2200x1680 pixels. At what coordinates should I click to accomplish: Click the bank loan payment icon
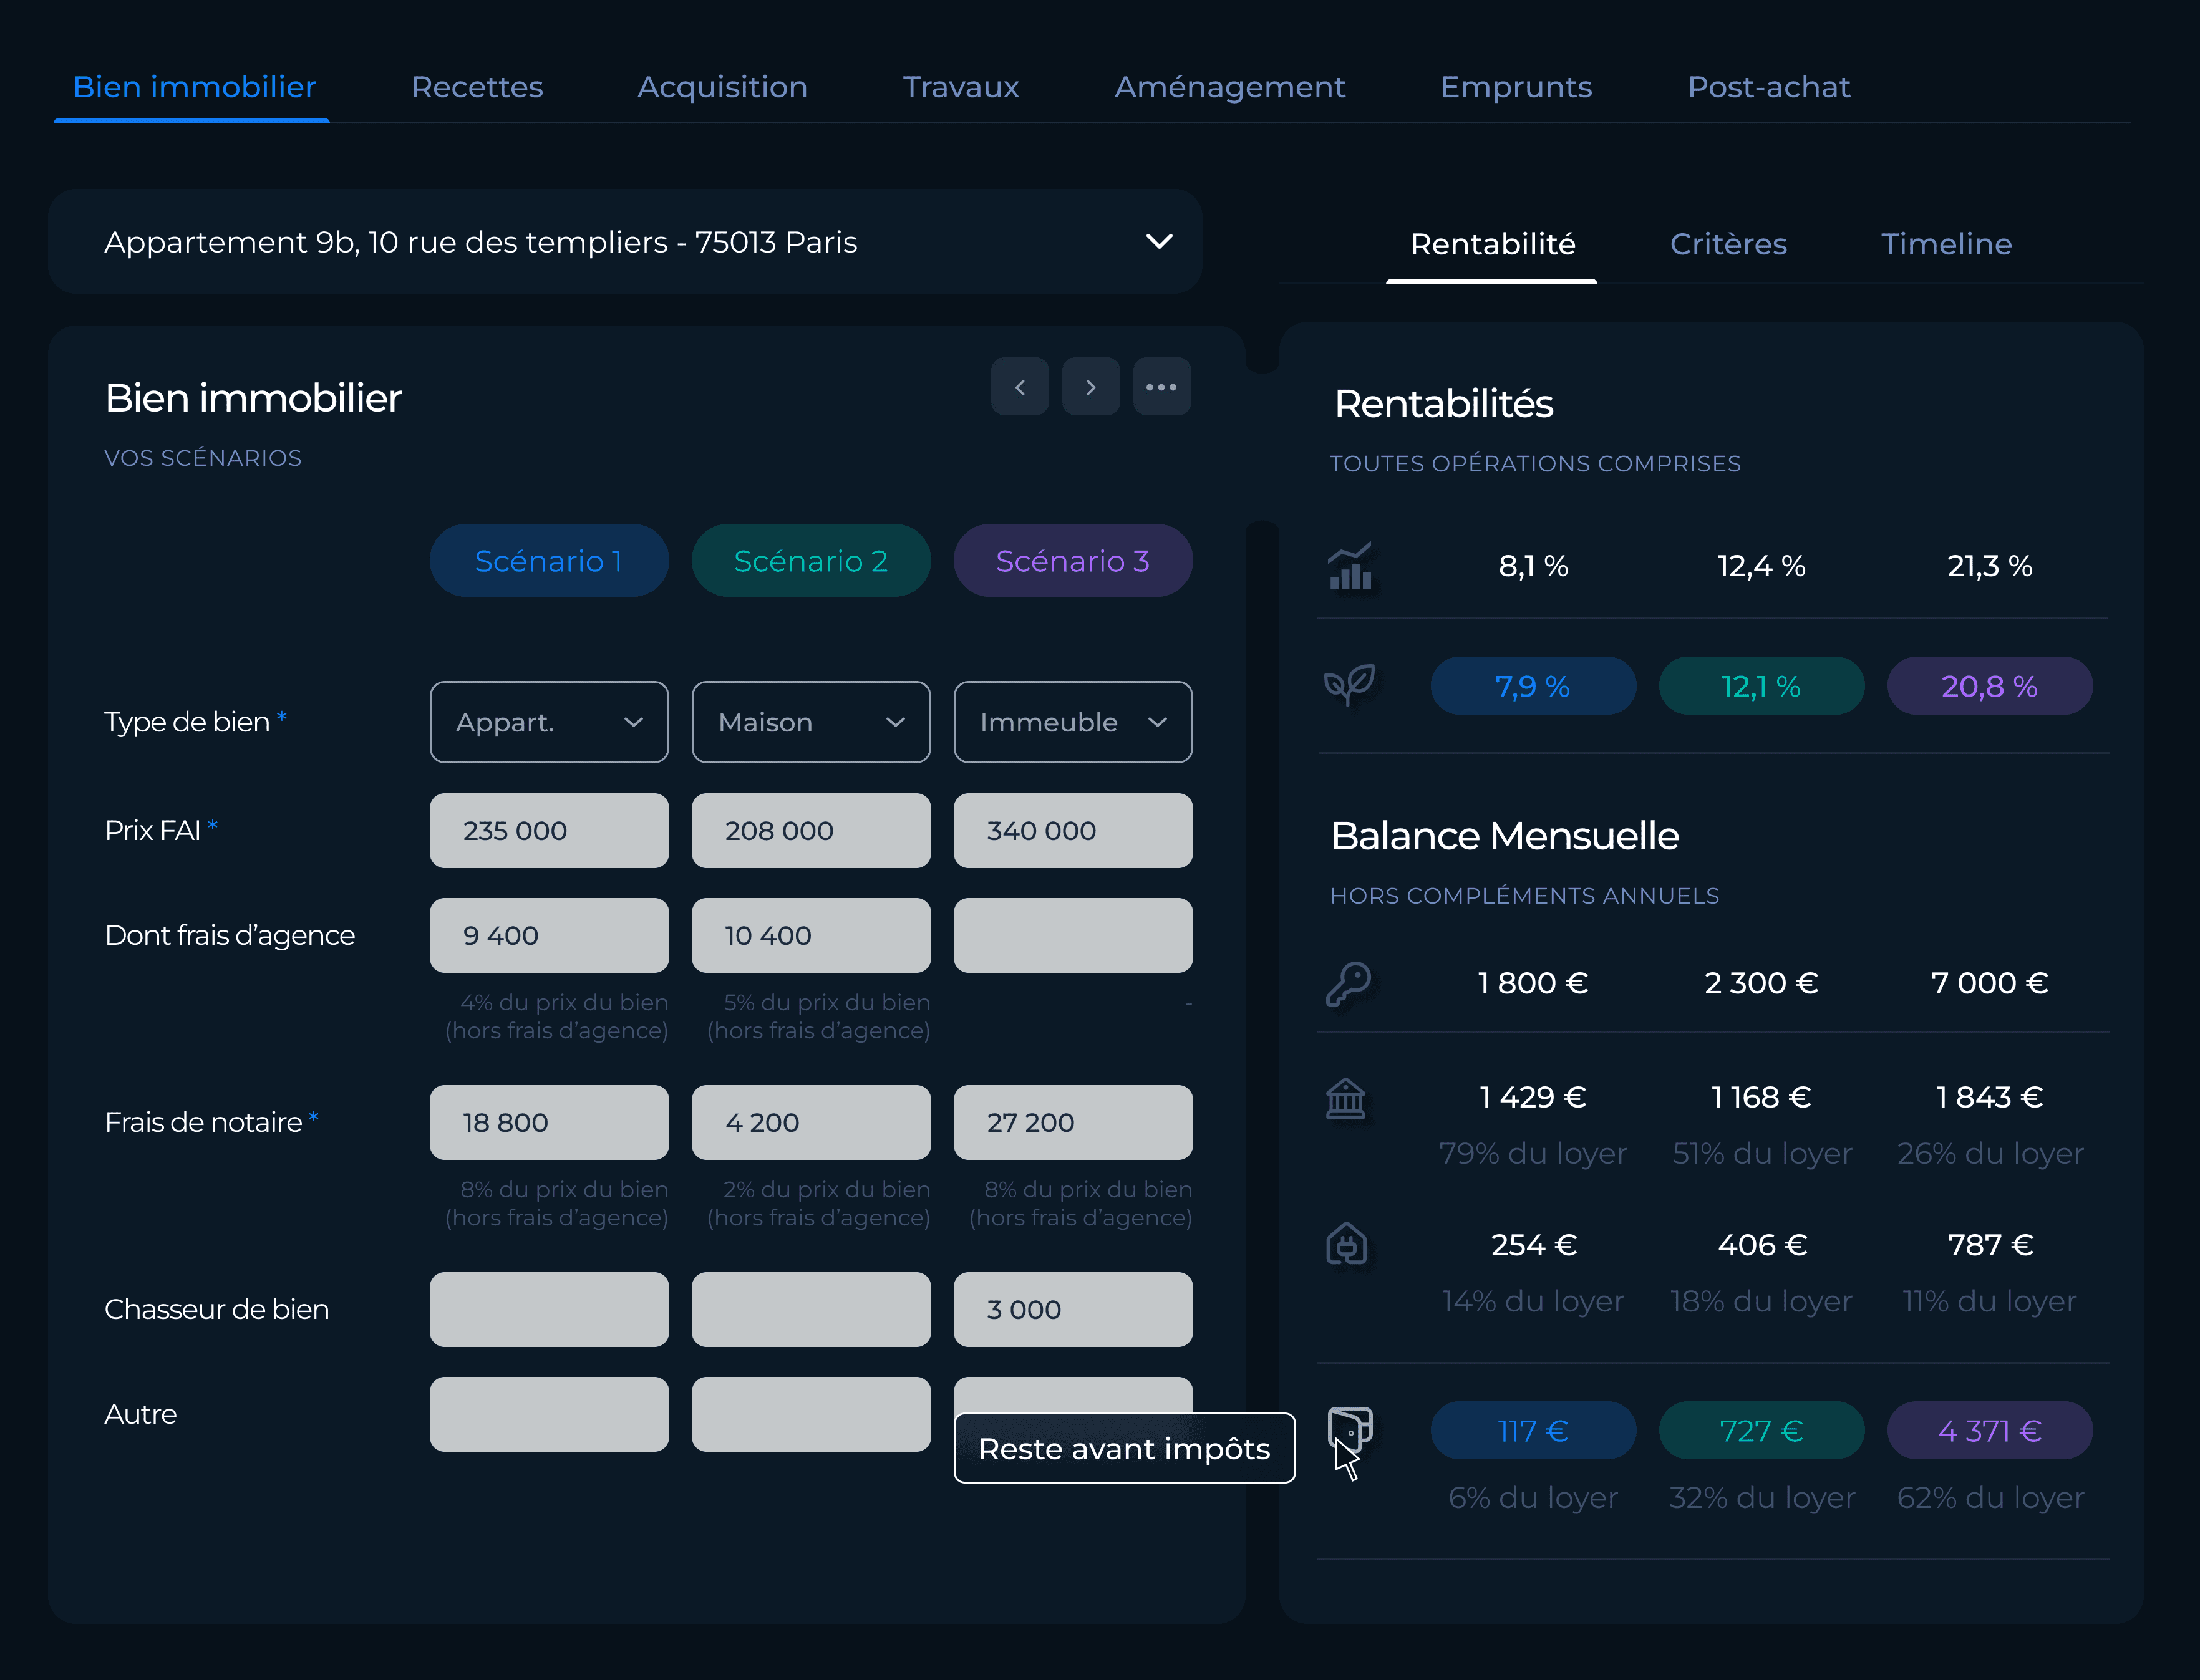(1346, 1098)
